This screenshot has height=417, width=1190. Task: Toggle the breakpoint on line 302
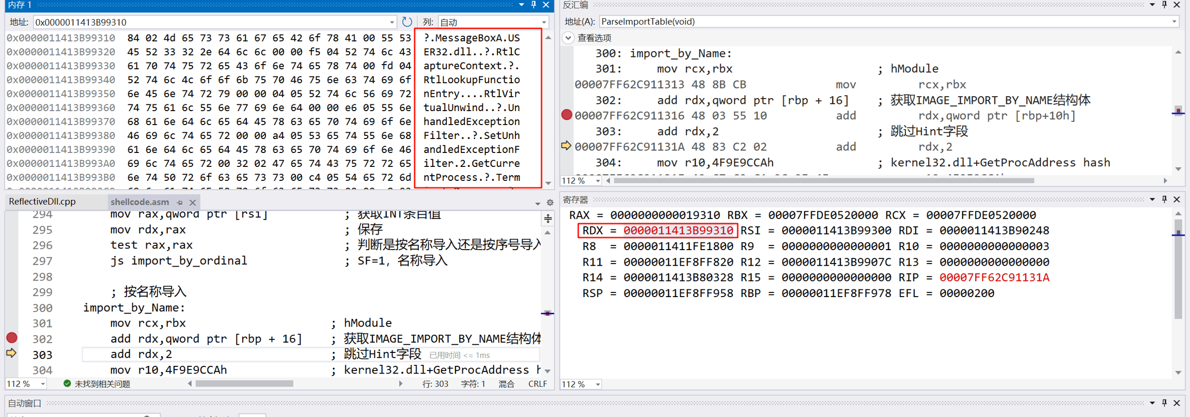pyautogui.click(x=11, y=338)
